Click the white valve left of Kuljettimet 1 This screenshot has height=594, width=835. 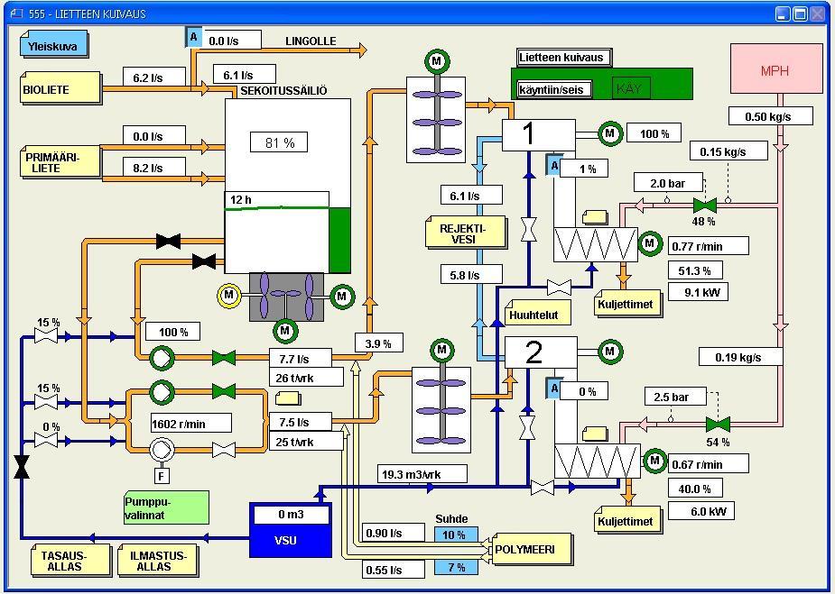coord(560,288)
